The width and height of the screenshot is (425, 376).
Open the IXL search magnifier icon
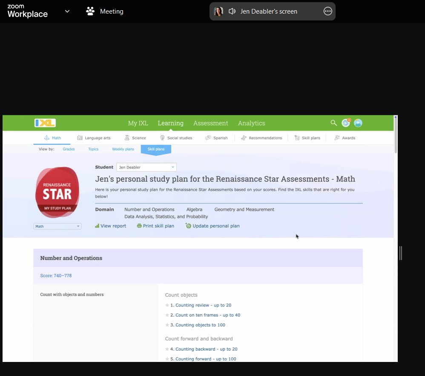click(x=334, y=123)
